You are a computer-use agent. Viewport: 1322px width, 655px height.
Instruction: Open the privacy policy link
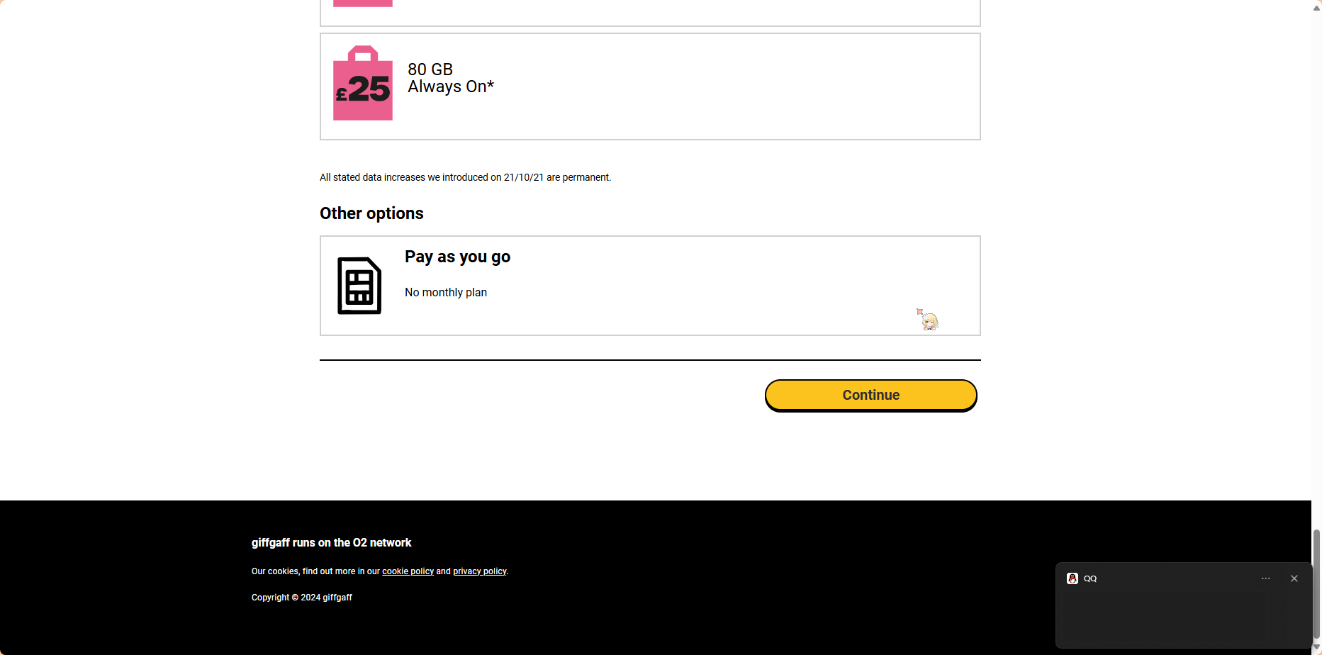pos(479,571)
